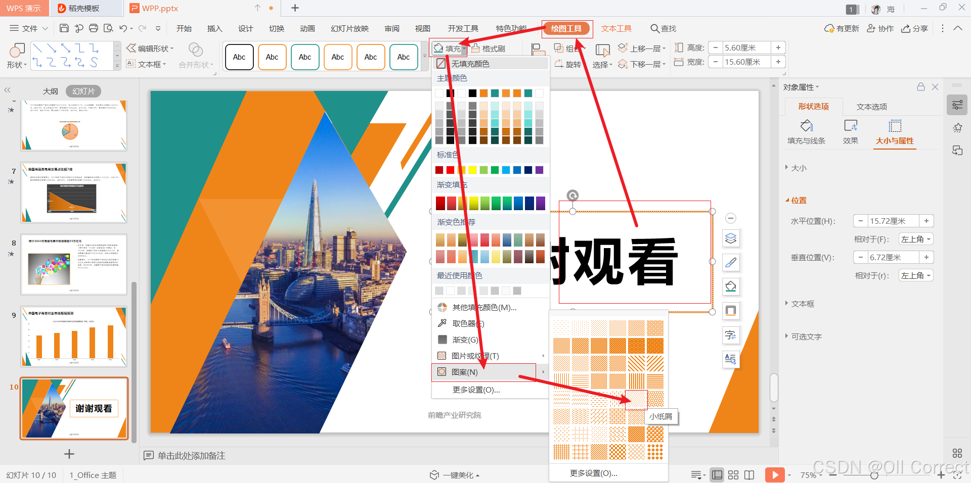Image resolution: width=971 pixels, height=483 pixels.
Task: Open the 文本框 dropdown in ribbon
Action: [x=146, y=64]
